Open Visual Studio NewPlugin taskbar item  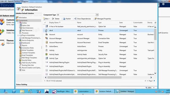point(61,92)
